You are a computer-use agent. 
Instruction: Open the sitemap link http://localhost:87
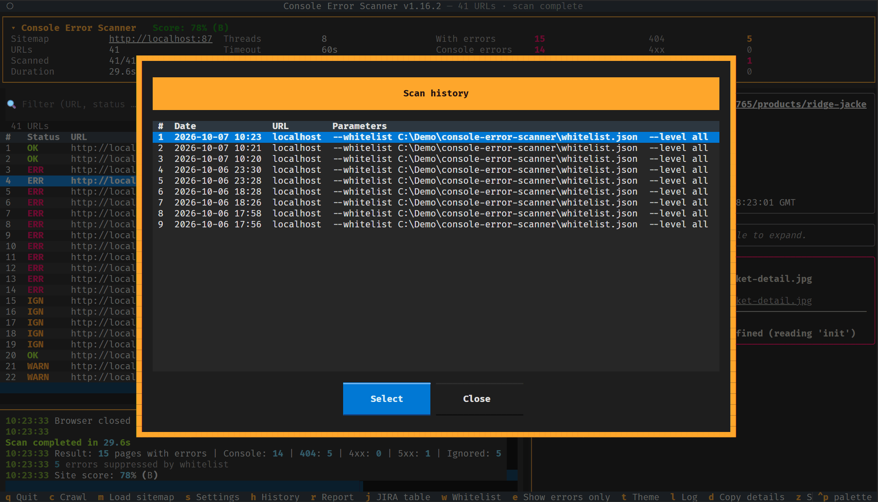point(160,39)
